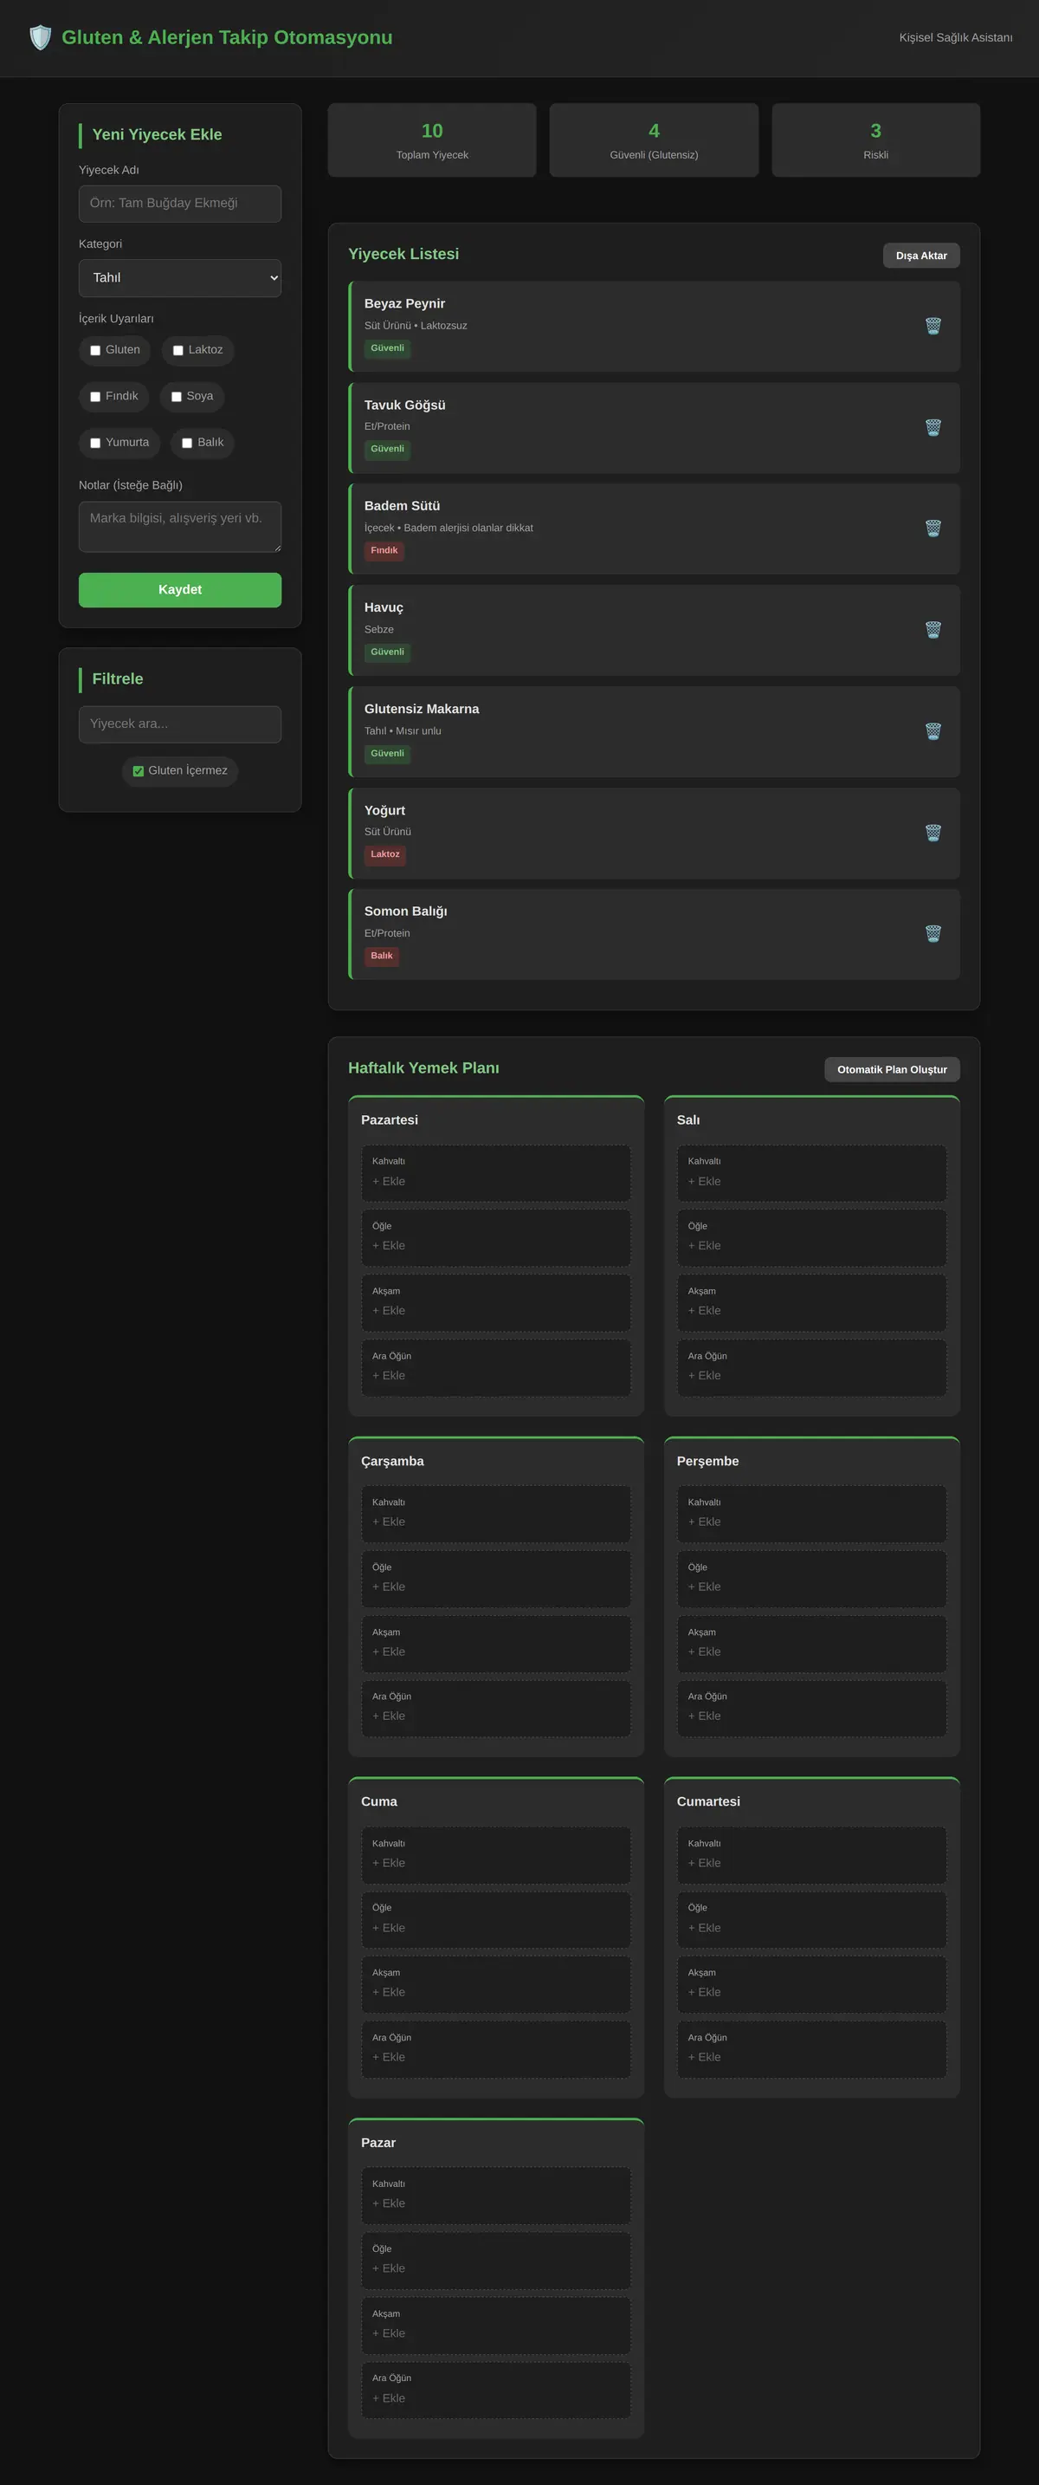This screenshot has width=1039, height=2485.
Task: Open the Kategori dropdown showing Tahıl
Action: point(180,278)
